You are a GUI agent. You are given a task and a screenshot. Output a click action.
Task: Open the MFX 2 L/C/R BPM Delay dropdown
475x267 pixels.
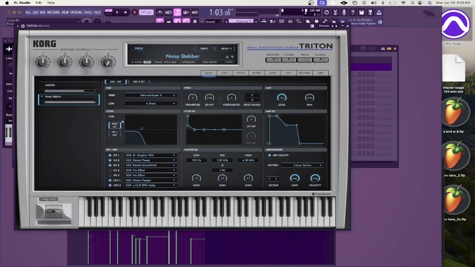click(x=151, y=185)
